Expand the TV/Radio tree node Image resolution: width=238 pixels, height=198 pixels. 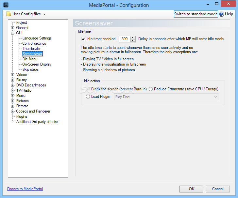[x=13, y=90]
